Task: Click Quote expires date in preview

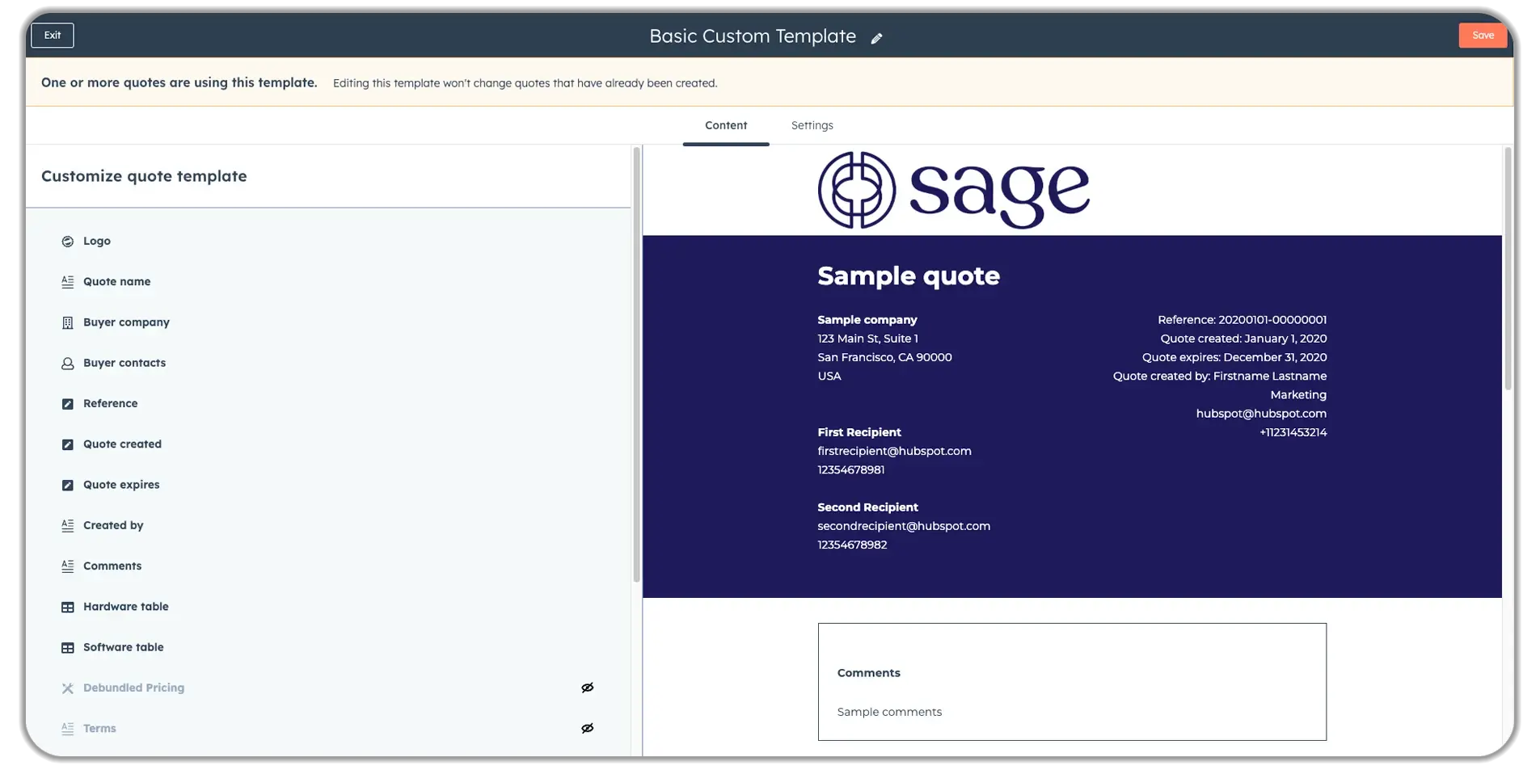Action: [x=1234, y=357]
